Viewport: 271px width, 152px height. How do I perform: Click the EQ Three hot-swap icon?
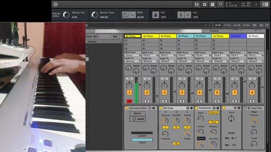point(188,108)
